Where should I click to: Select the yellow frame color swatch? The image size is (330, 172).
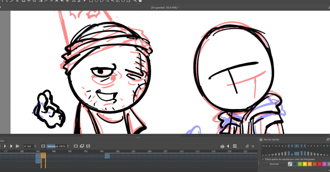click(305, 164)
